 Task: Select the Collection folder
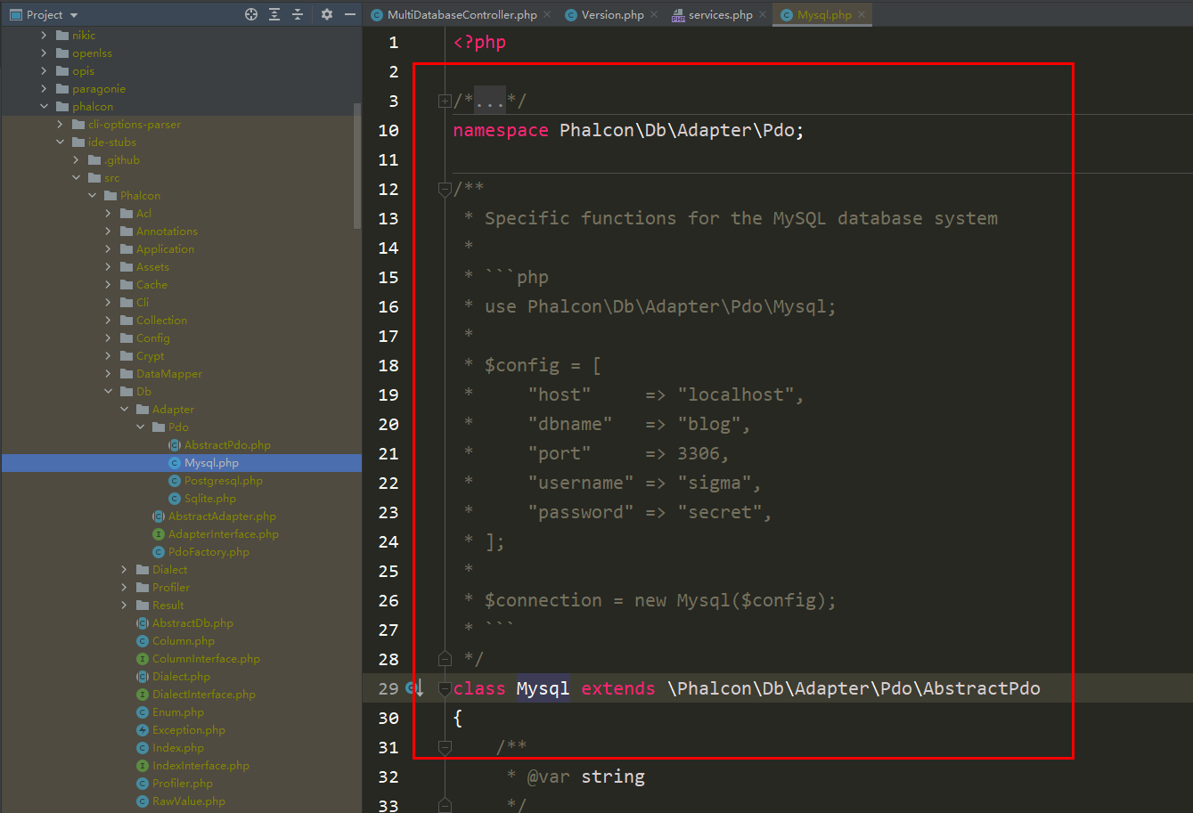tap(161, 321)
